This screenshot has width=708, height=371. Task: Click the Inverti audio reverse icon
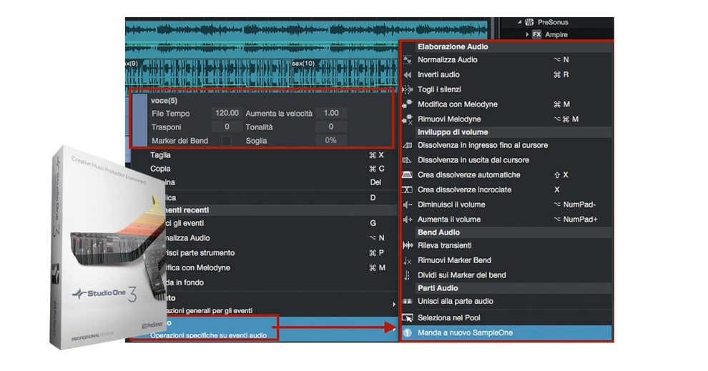[x=408, y=75]
